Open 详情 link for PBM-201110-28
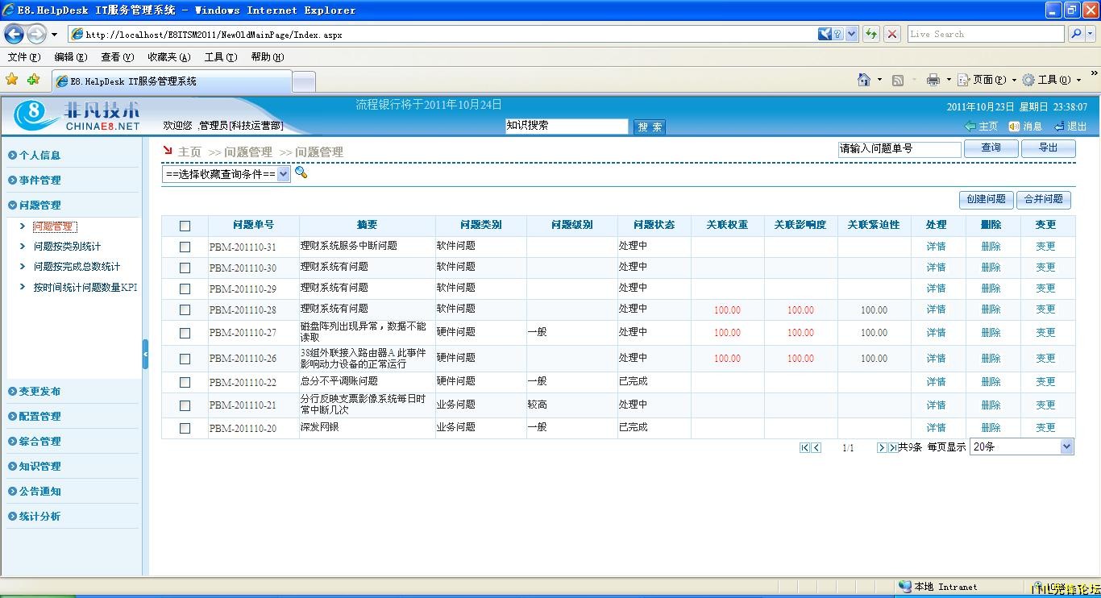Viewport: 1101px width, 598px height. pyautogui.click(x=936, y=309)
